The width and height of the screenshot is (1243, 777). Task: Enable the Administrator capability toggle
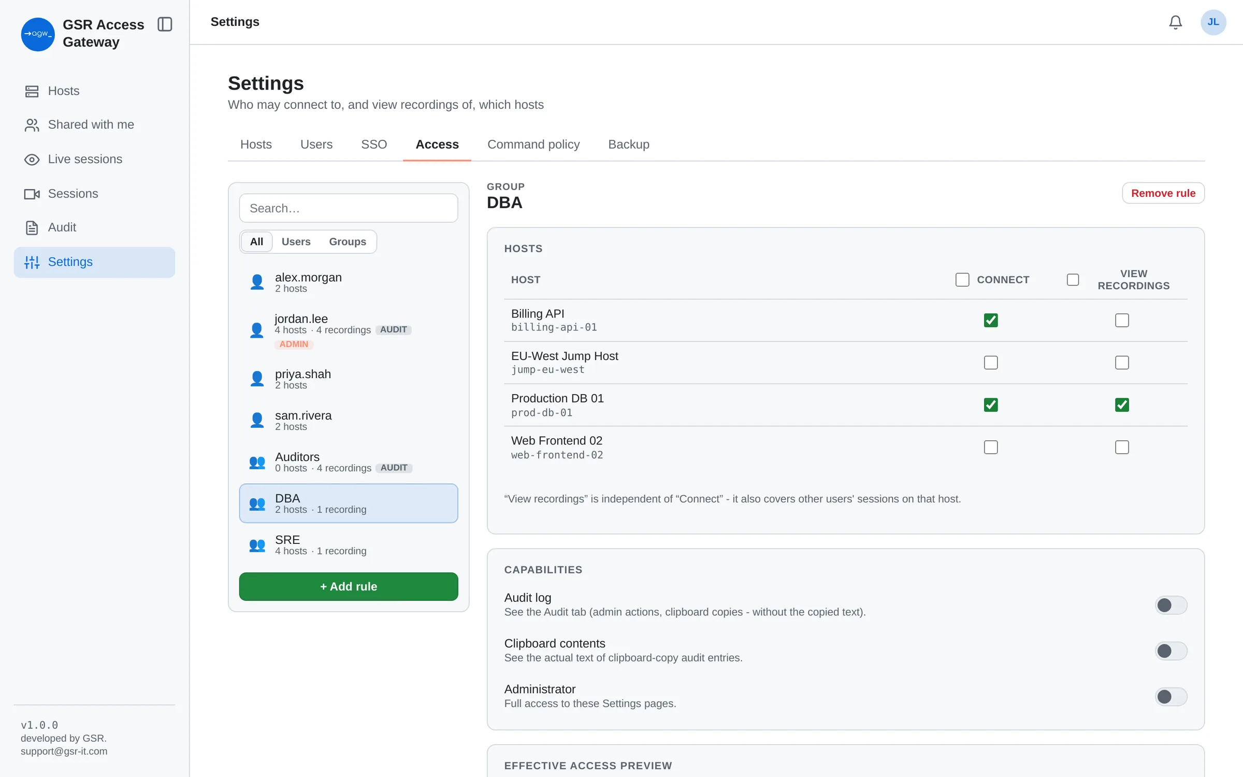[1170, 696]
